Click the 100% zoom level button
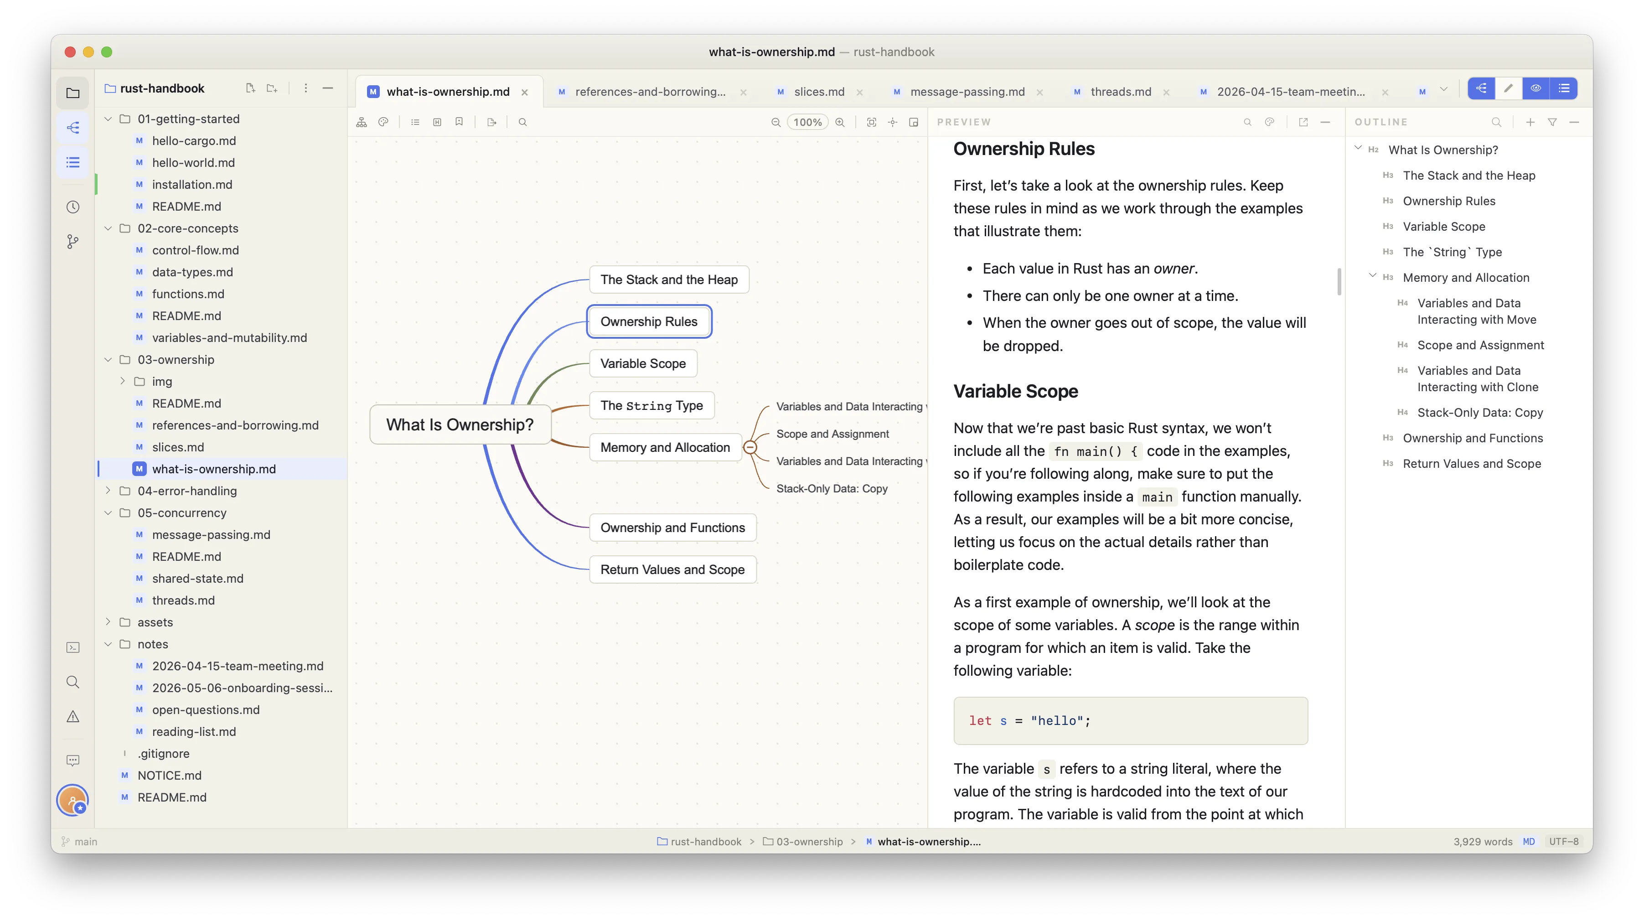 (x=807, y=122)
